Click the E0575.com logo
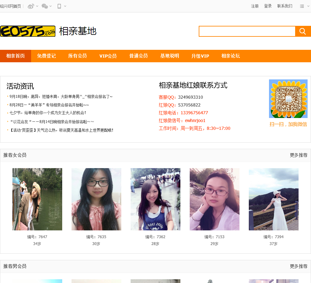This screenshot has width=311, height=283. point(28,31)
